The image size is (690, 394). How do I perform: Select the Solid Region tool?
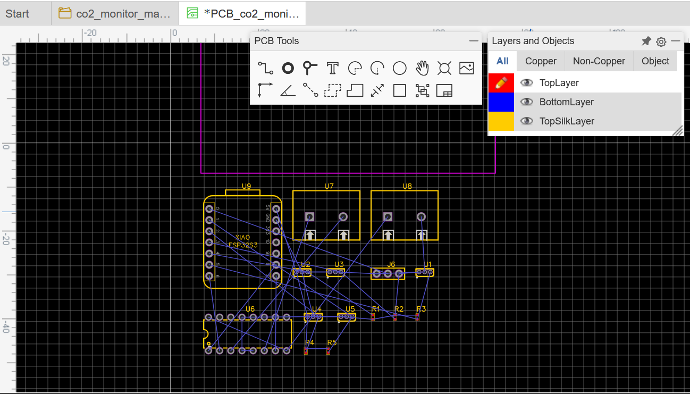(355, 90)
